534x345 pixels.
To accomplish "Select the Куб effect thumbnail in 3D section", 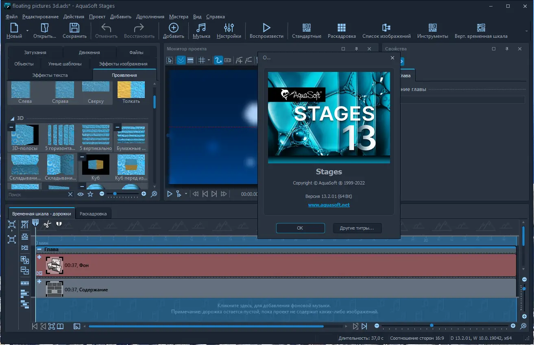I will (x=95, y=165).
